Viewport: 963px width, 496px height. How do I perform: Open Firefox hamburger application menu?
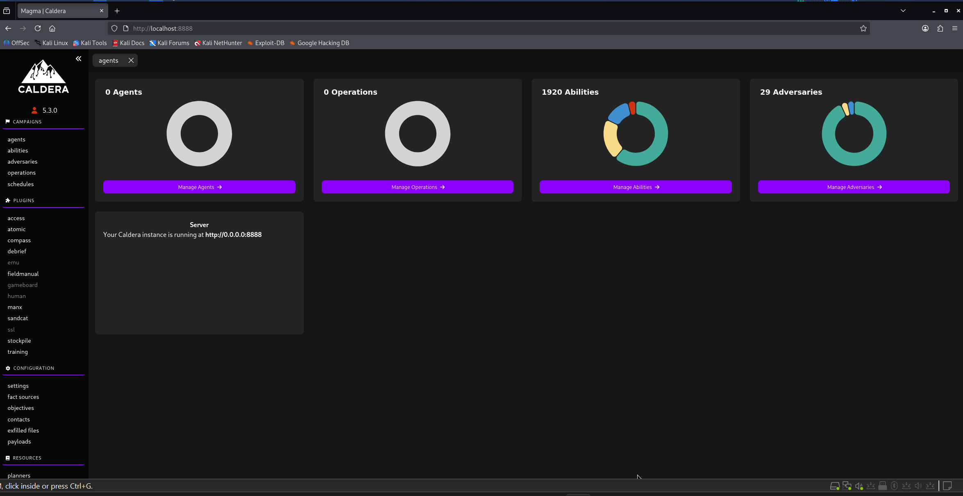tap(955, 28)
